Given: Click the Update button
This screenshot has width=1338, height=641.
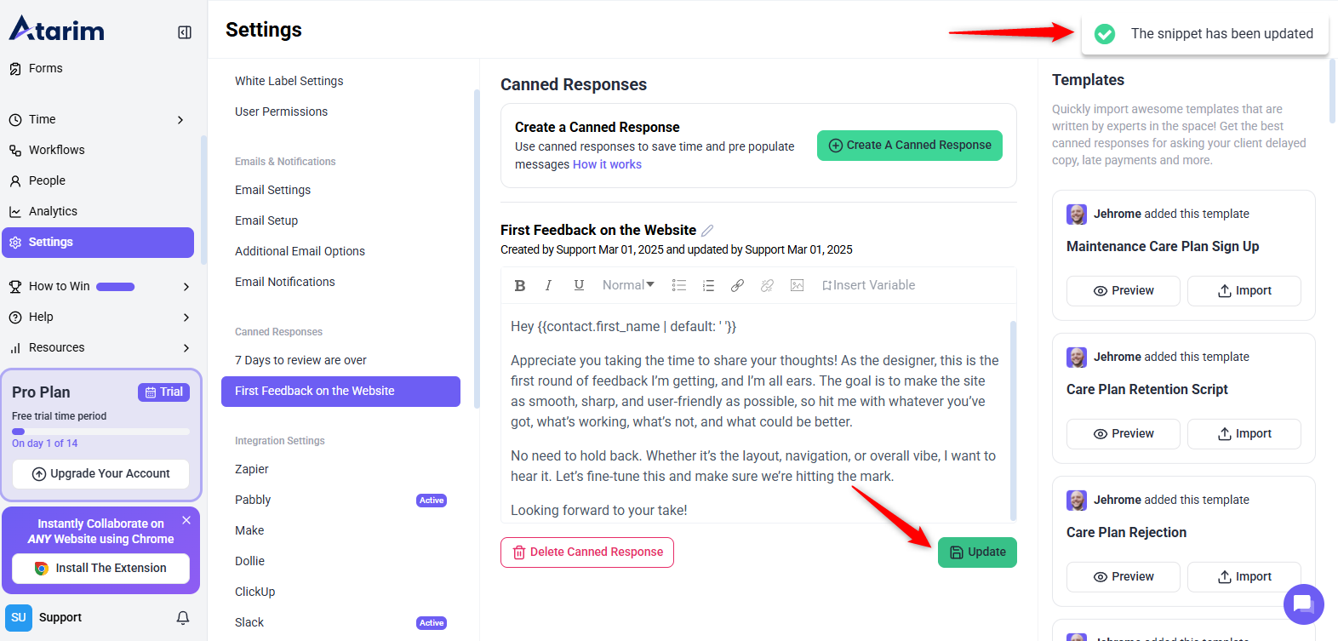Looking at the screenshot, I should click(977, 552).
